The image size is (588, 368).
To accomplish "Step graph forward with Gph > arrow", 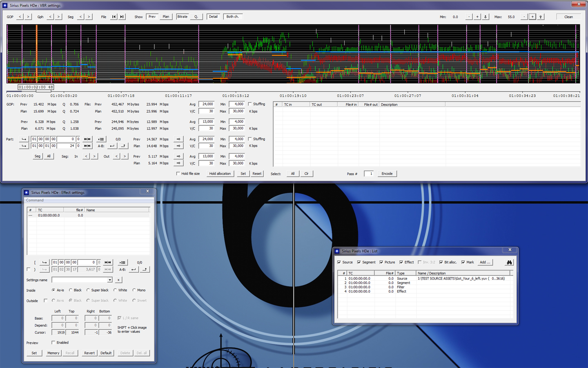I will coord(58,17).
